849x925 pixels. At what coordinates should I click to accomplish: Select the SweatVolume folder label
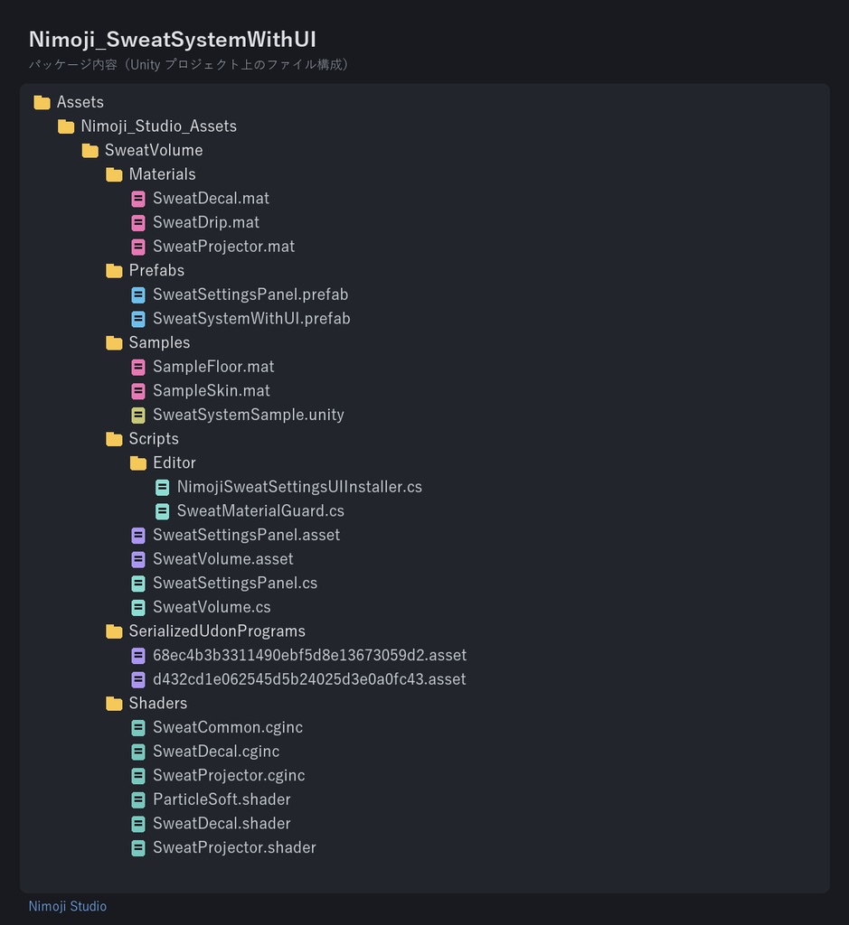154,151
